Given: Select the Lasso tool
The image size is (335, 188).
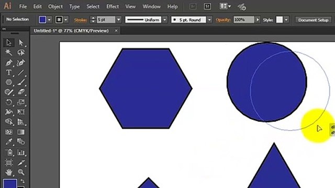Looking at the screenshot, I should tap(21, 52).
